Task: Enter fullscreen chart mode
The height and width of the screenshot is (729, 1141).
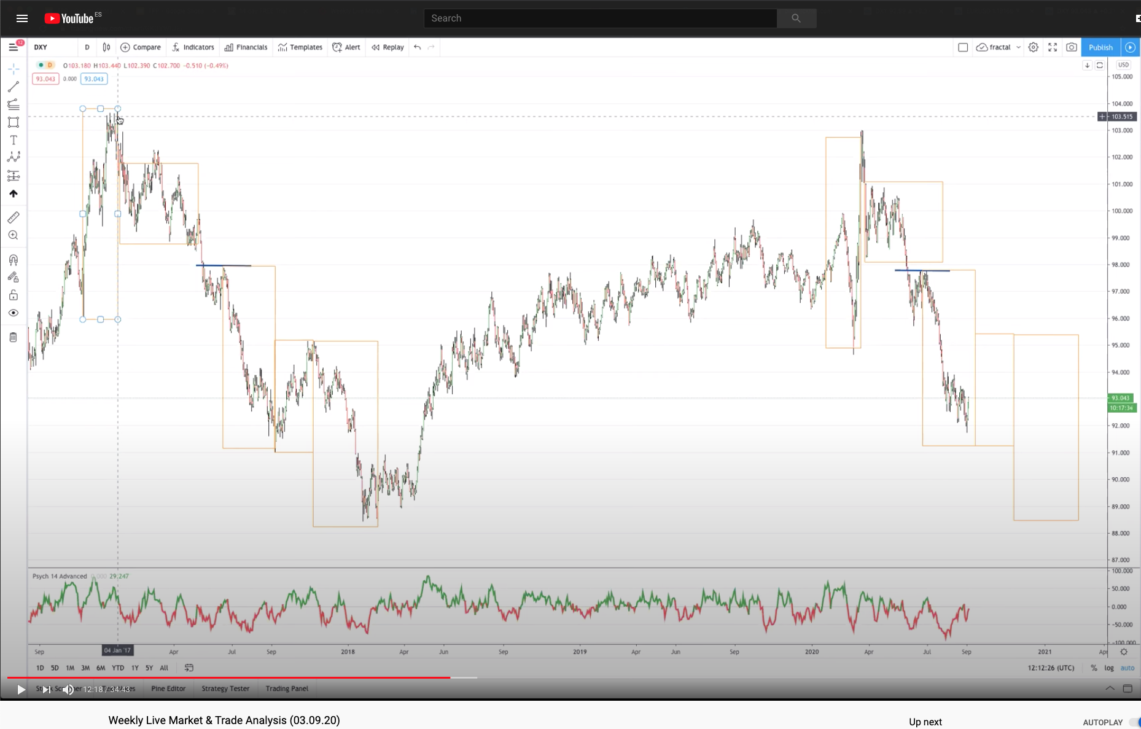Action: (1053, 47)
